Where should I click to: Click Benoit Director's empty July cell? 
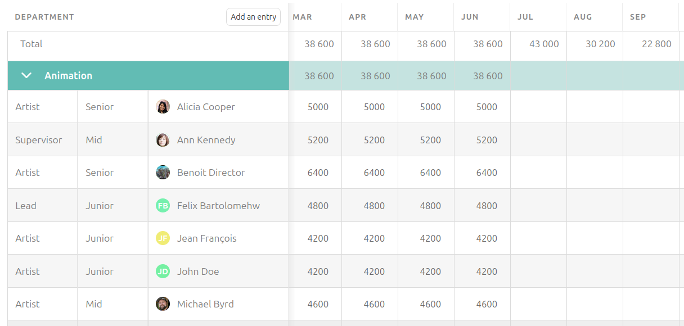tap(538, 173)
